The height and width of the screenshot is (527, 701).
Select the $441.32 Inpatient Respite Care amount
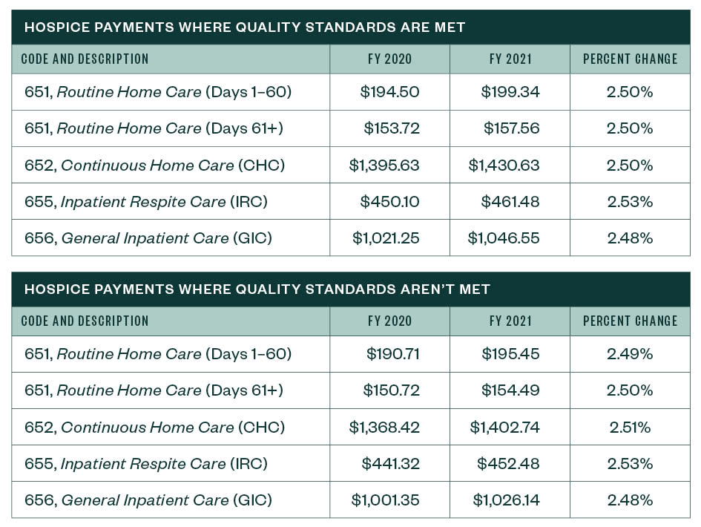point(390,464)
